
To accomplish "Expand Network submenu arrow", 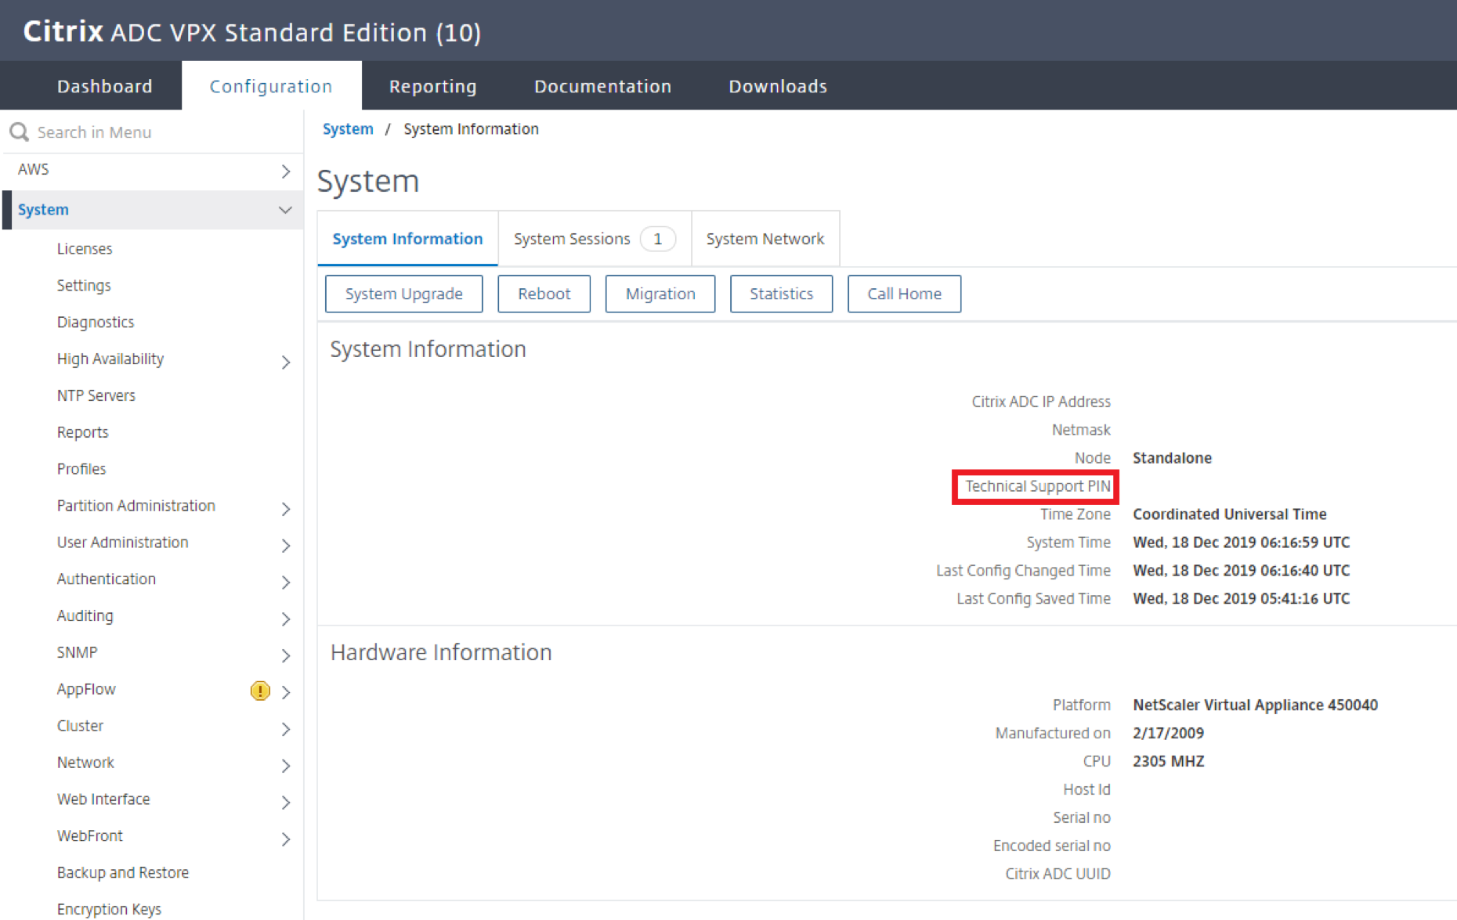I will [x=286, y=766].
